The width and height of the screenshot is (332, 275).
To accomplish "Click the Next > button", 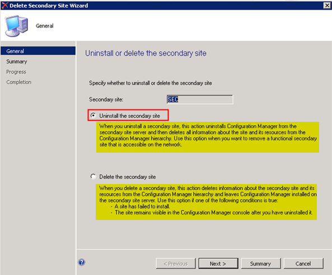I will tap(218, 264).
